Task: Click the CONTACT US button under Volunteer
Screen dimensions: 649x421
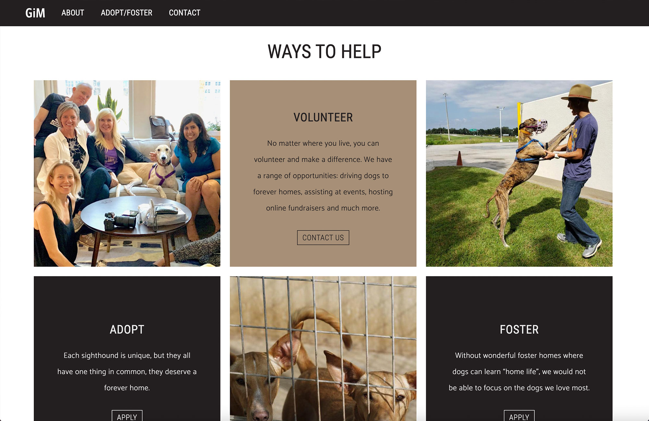Action: click(323, 237)
